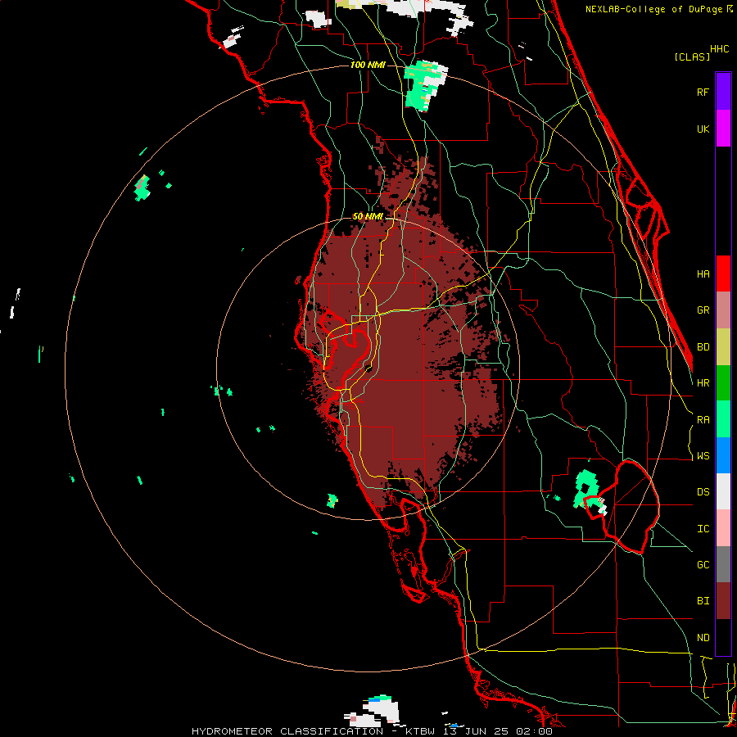This screenshot has width=737, height=737.
Task: Click the UK magenta legend swatch
Action: pos(723,129)
